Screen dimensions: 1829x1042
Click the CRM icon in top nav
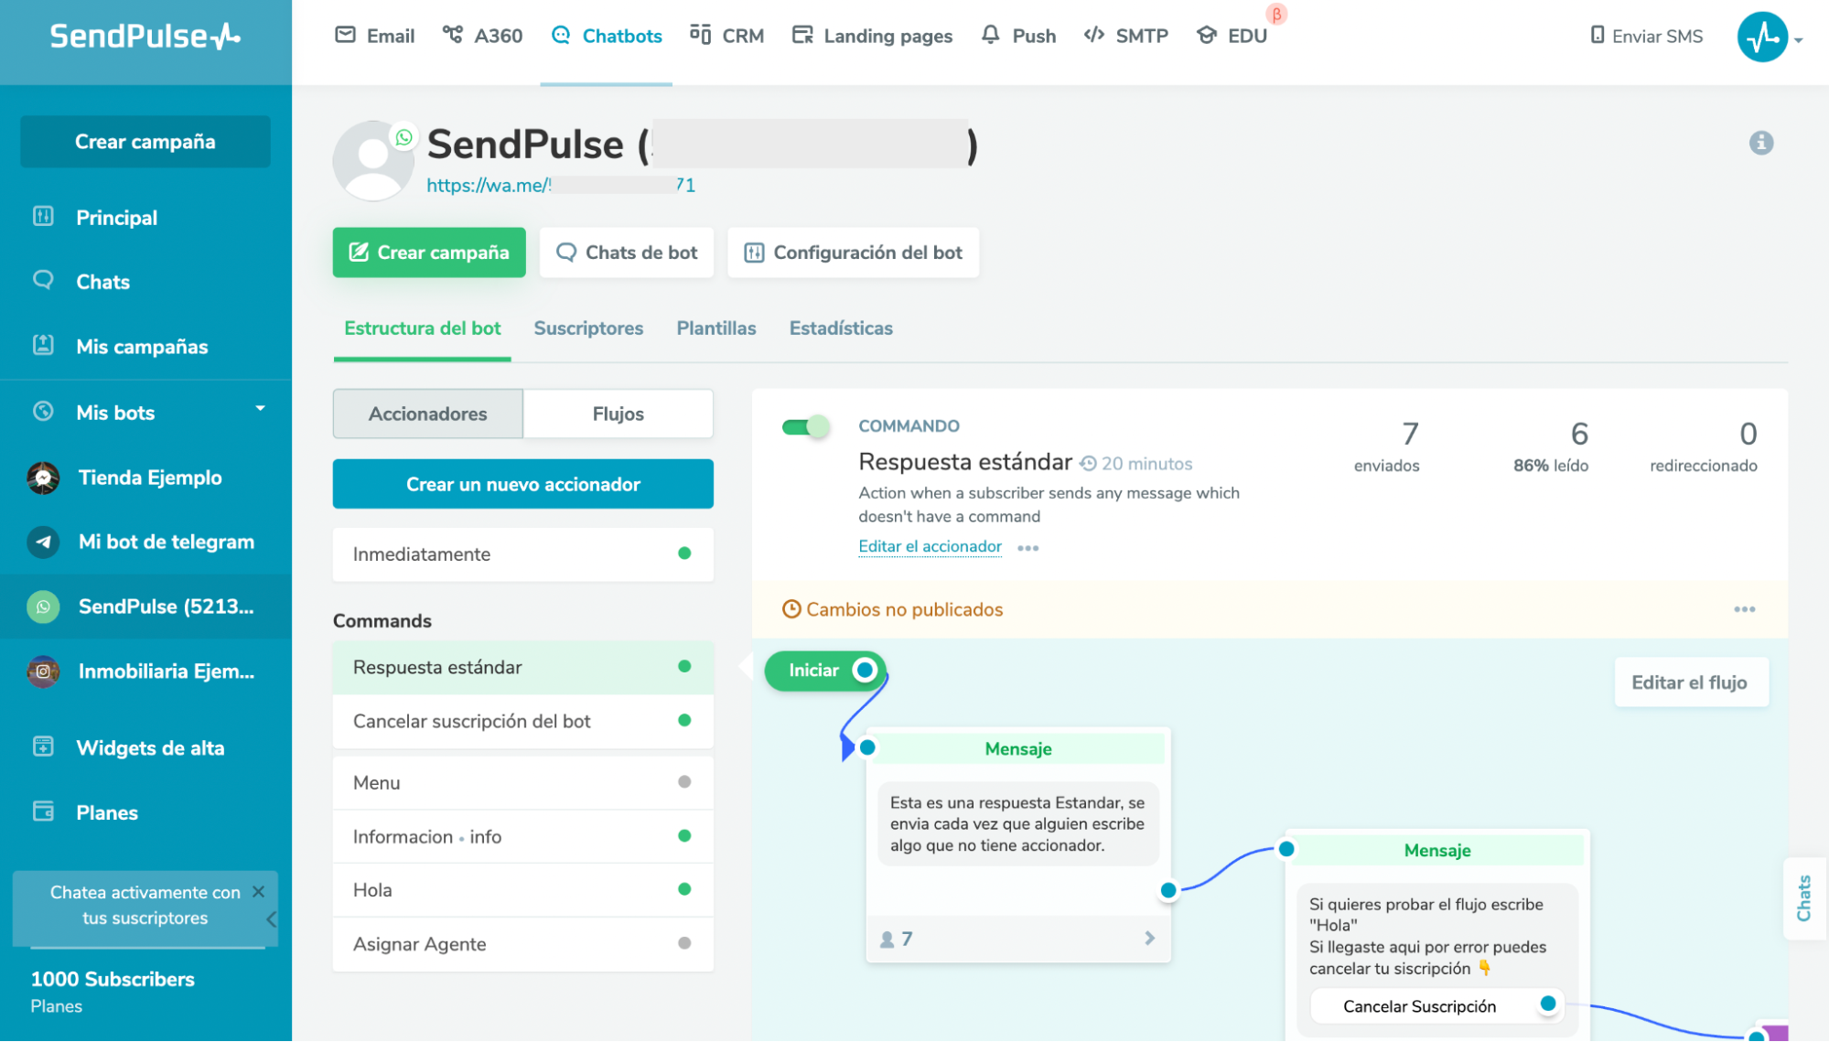pos(700,35)
